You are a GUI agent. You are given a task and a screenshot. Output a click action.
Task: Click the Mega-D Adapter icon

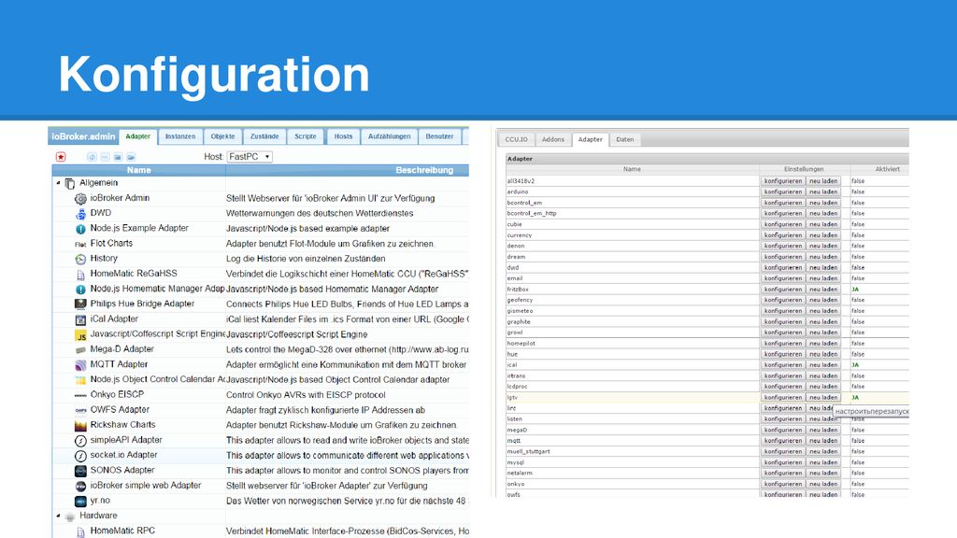(80, 349)
